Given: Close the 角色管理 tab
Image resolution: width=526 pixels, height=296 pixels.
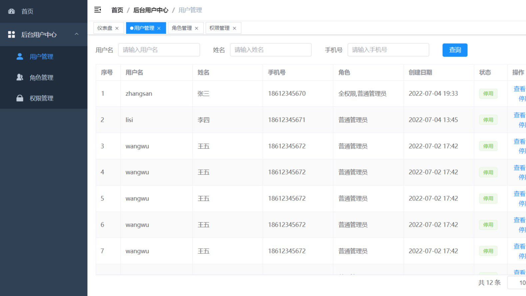Looking at the screenshot, I should 197,28.
